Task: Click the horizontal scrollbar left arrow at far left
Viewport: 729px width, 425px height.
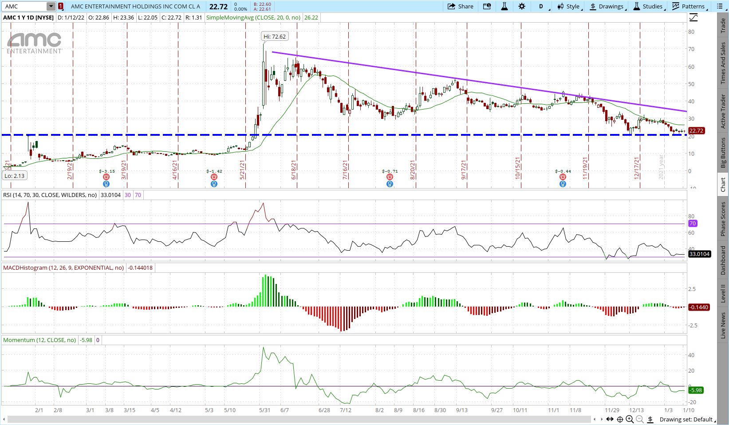Action: 4,419
